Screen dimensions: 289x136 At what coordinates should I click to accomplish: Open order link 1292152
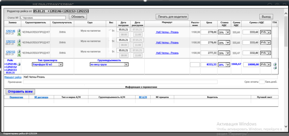click(10, 41)
